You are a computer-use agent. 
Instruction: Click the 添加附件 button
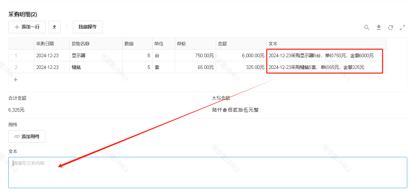[27, 136]
